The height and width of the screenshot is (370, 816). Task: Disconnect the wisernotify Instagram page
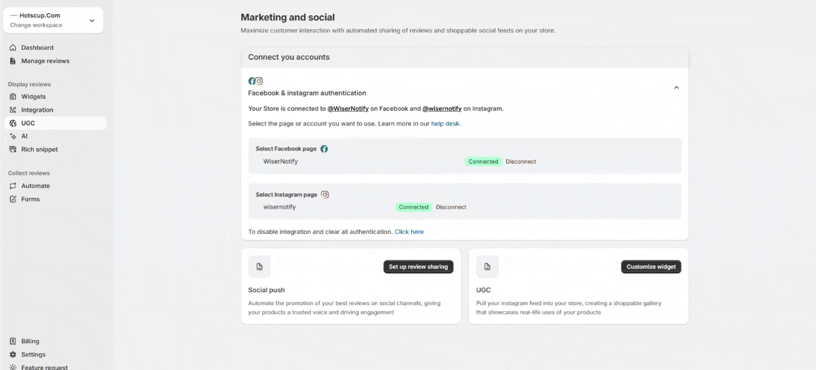click(451, 207)
